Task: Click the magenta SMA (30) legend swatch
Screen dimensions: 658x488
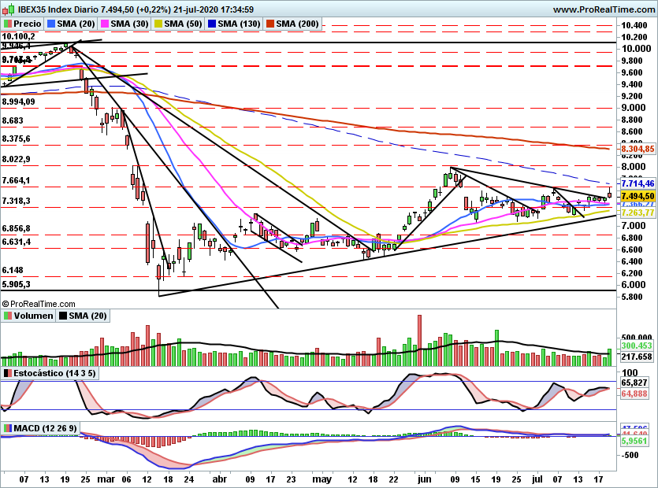Action: click(x=105, y=24)
